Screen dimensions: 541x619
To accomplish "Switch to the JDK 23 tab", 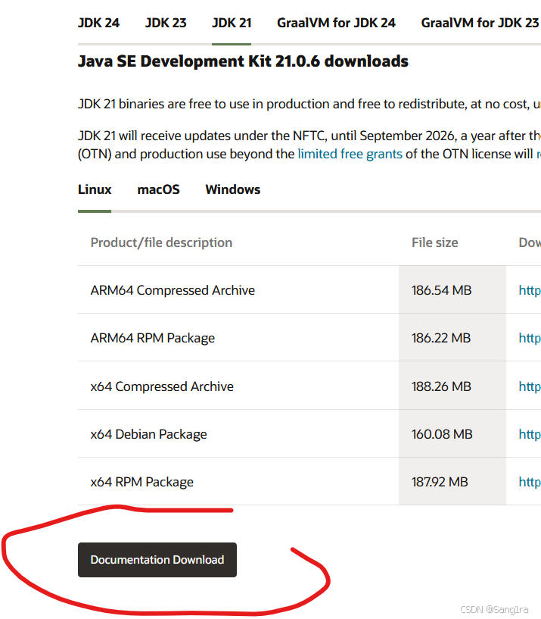I will (166, 23).
